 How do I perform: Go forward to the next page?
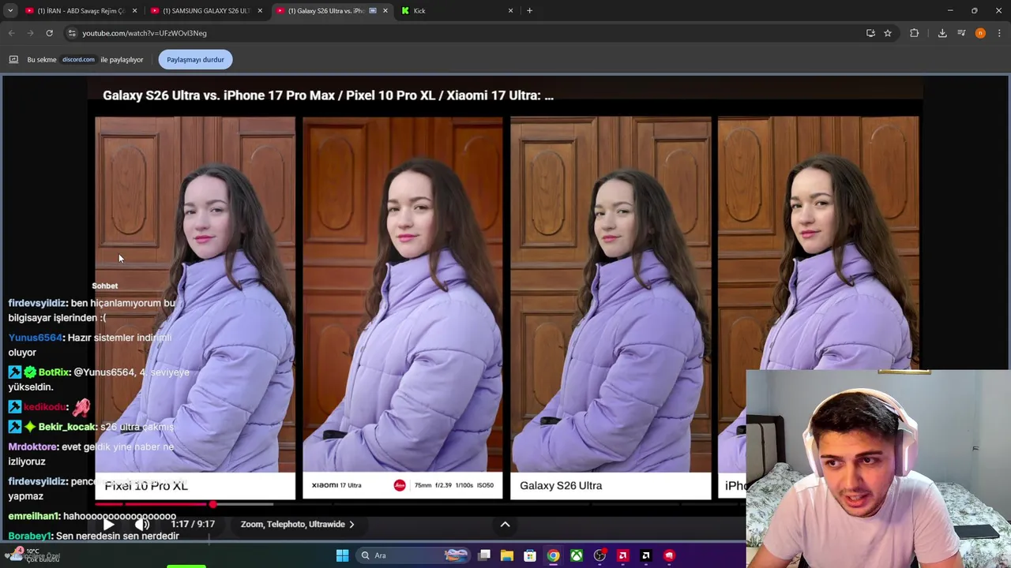coord(30,33)
